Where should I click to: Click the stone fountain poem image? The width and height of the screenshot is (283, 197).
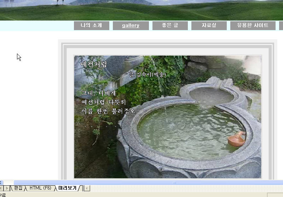[168, 117]
